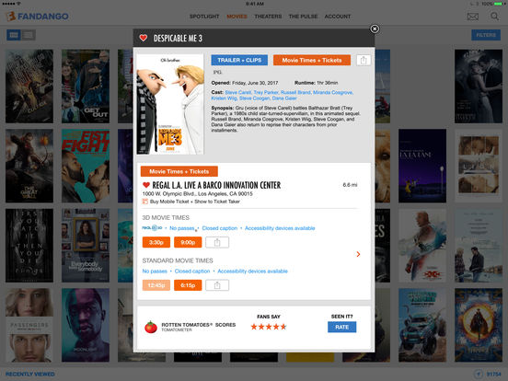Switch to grid view layout
The width and height of the screenshot is (508, 381).
[x=14, y=35]
